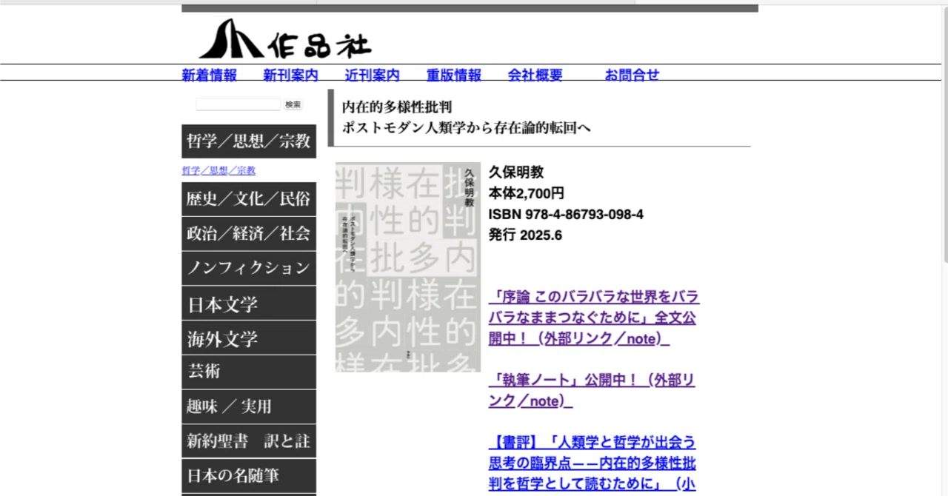Click ISBN 978-4-86793-098-4 text
Screen dimensions: 948x496
tap(566, 215)
